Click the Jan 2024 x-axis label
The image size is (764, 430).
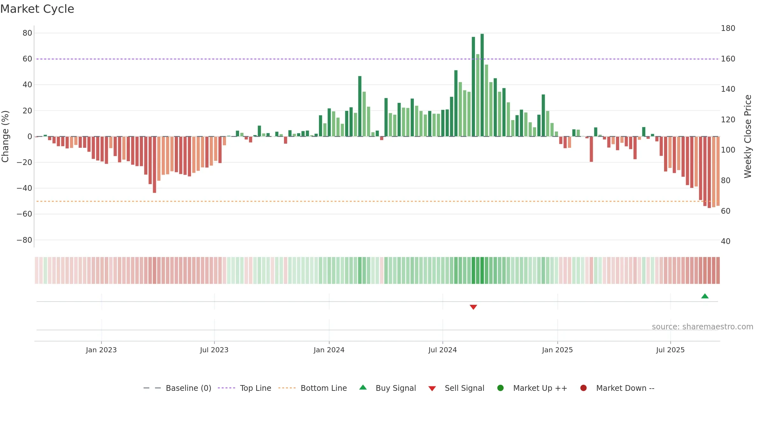(x=329, y=350)
